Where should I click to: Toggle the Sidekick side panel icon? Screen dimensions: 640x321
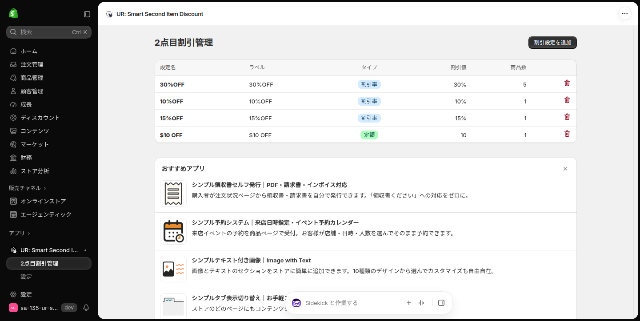point(441,303)
